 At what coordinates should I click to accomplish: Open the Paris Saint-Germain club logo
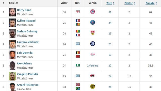coord(93,22)
